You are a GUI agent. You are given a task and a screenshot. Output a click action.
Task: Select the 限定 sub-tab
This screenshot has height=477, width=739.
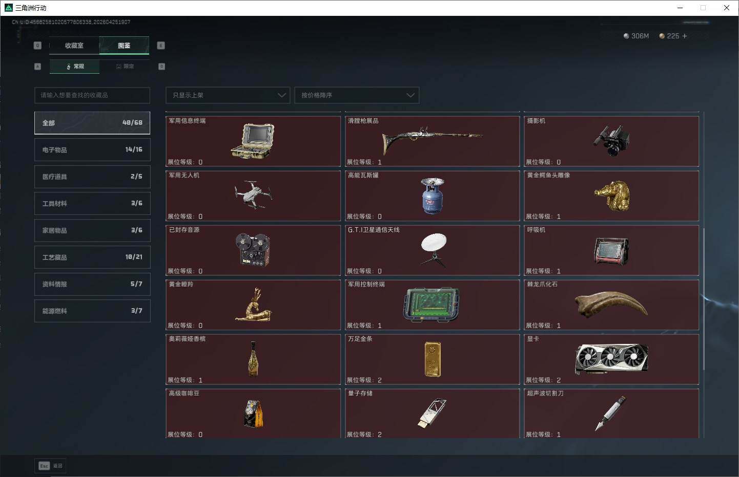125,67
